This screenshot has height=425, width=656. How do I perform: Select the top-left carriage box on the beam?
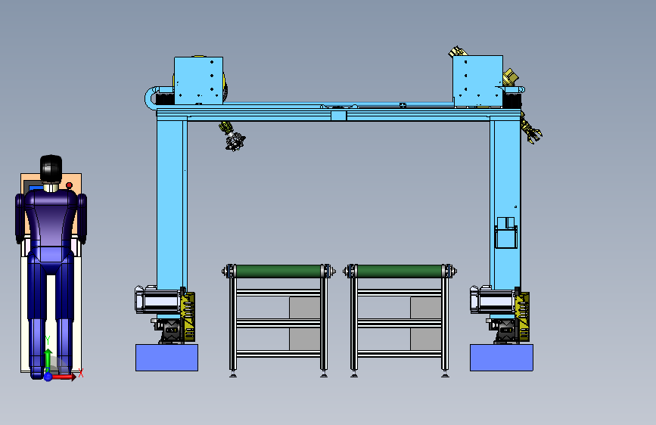pos(198,80)
